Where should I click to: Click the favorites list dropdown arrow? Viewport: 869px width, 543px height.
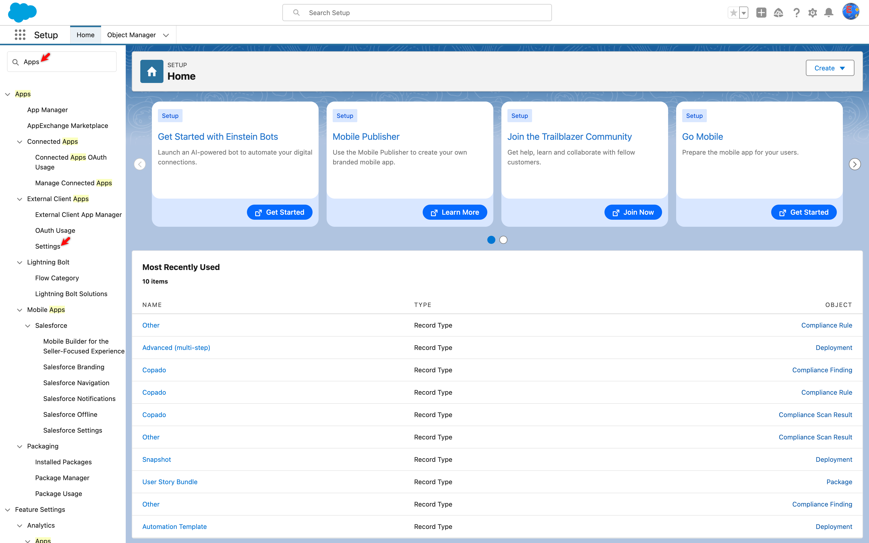pos(743,13)
